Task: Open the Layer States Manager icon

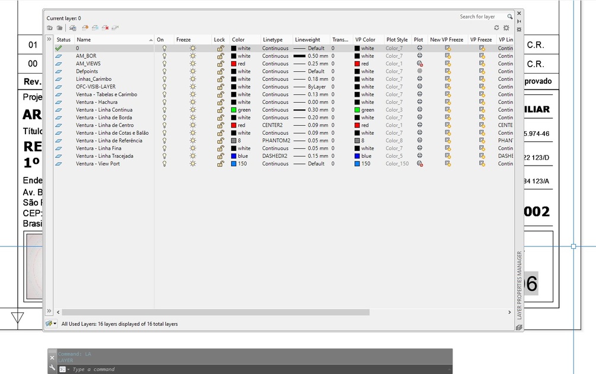Action: click(72, 28)
